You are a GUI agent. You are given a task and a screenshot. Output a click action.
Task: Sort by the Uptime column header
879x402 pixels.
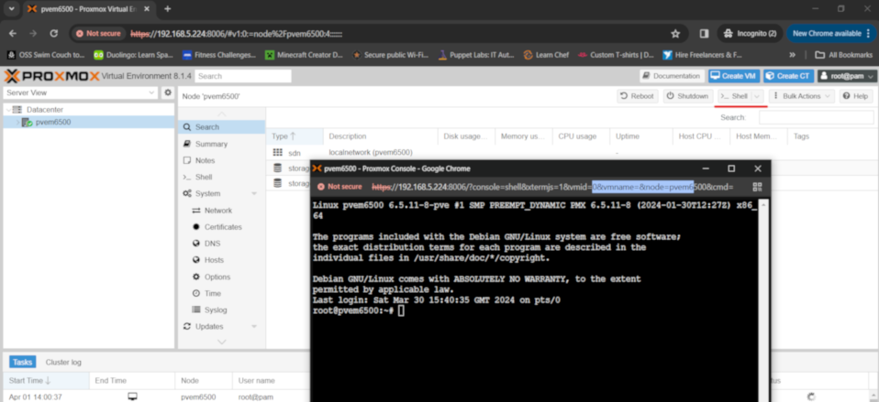[x=641, y=136]
